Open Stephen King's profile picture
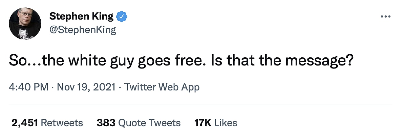 tap(25, 24)
